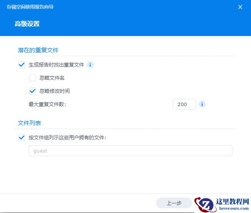Toggle 按文件组列示这些用户拥有的文件 checkbox

pyautogui.click(x=22, y=137)
